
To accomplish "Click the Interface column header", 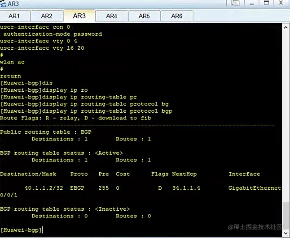I will pyautogui.click(x=244, y=174).
